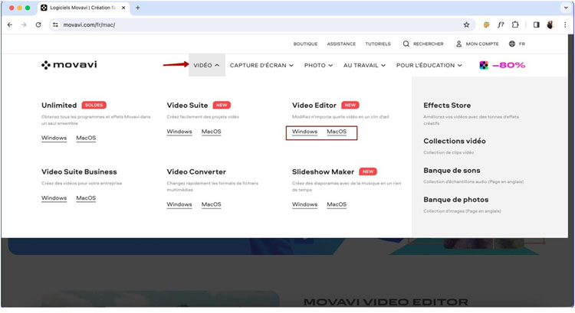Choose Windows under Video Editor
575x313 pixels.
pyautogui.click(x=304, y=132)
